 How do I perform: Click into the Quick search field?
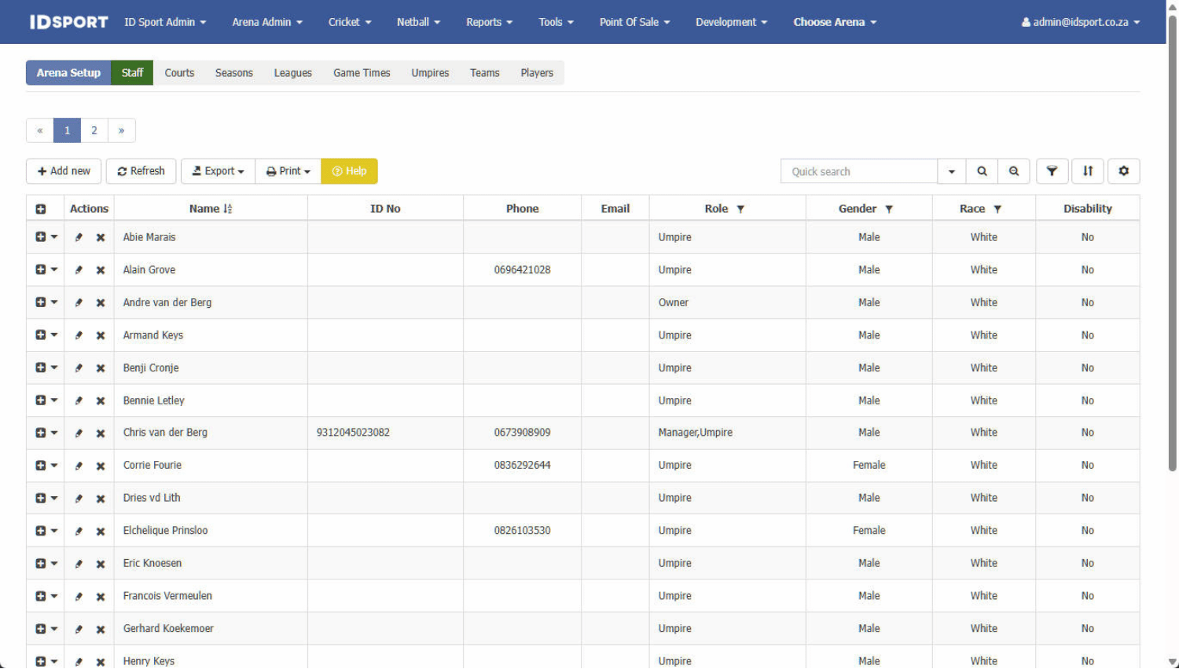[x=858, y=171]
